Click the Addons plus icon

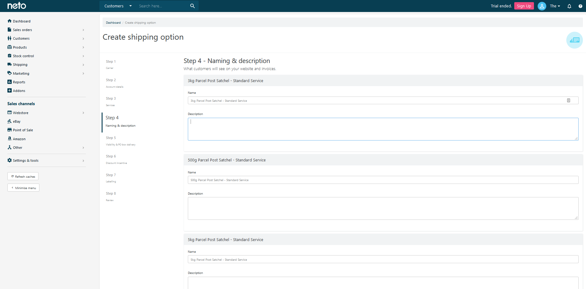click(10, 90)
